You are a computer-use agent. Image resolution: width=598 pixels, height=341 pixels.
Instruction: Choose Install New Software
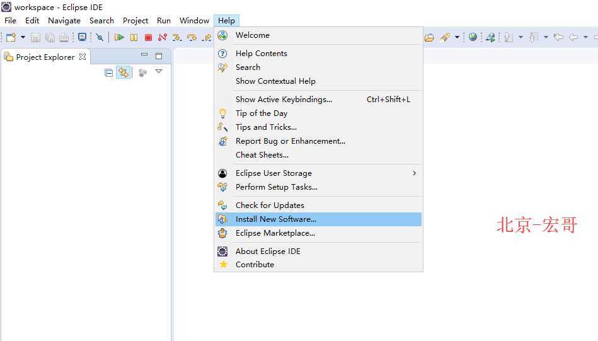click(318, 219)
